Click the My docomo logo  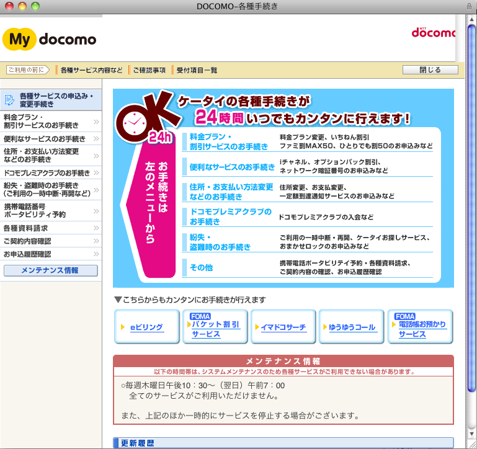pyautogui.click(x=49, y=39)
